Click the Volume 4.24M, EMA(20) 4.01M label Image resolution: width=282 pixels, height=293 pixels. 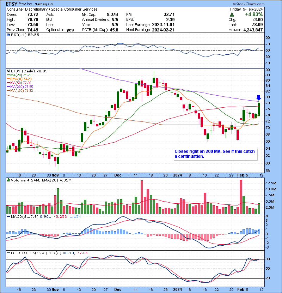(41, 180)
